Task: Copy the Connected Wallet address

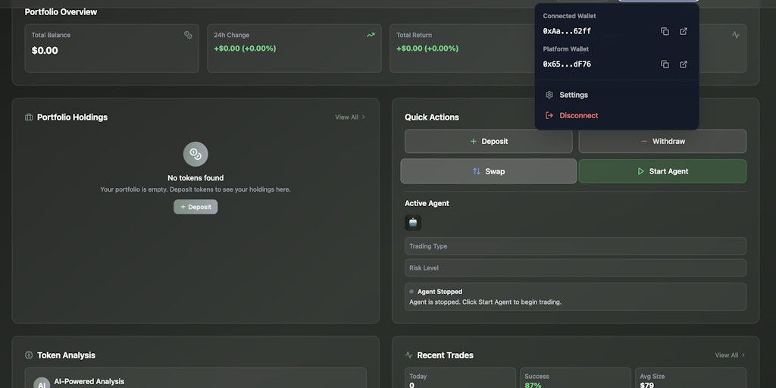Action: (665, 31)
